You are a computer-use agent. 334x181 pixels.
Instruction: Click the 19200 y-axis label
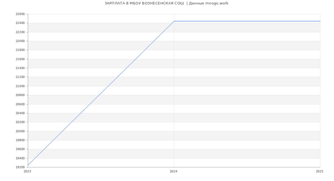tap(20, 167)
